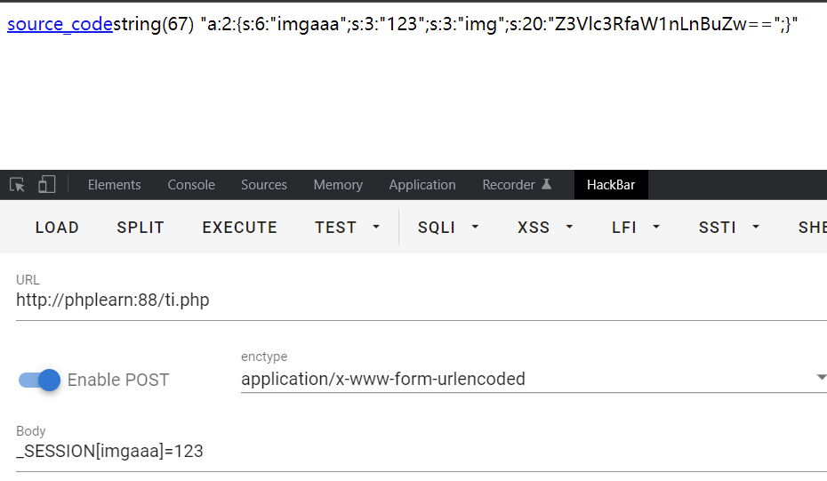Viewport: 827px width, 481px height.
Task: Click the SPLIT button
Action: pos(141,228)
